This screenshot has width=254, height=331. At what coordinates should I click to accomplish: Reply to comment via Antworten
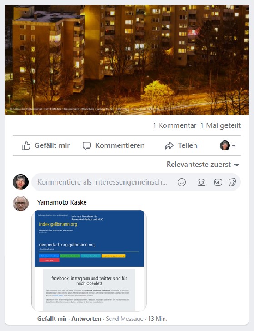(86, 319)
